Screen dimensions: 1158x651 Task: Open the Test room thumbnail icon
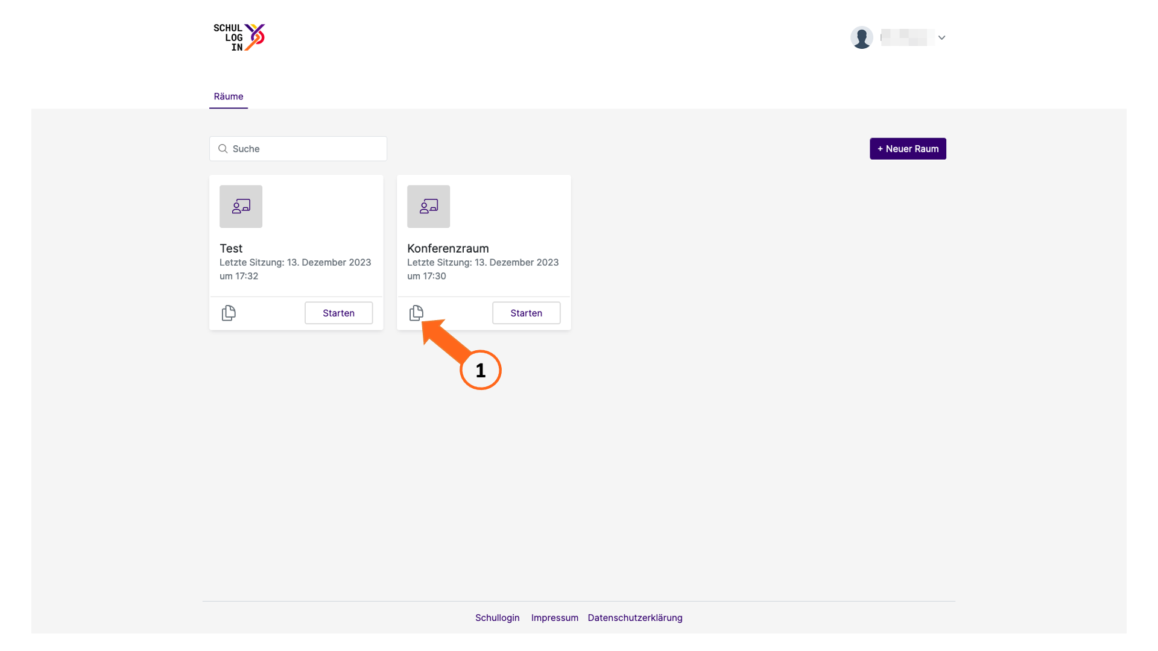pyautogui.click(x=241, y=206)
